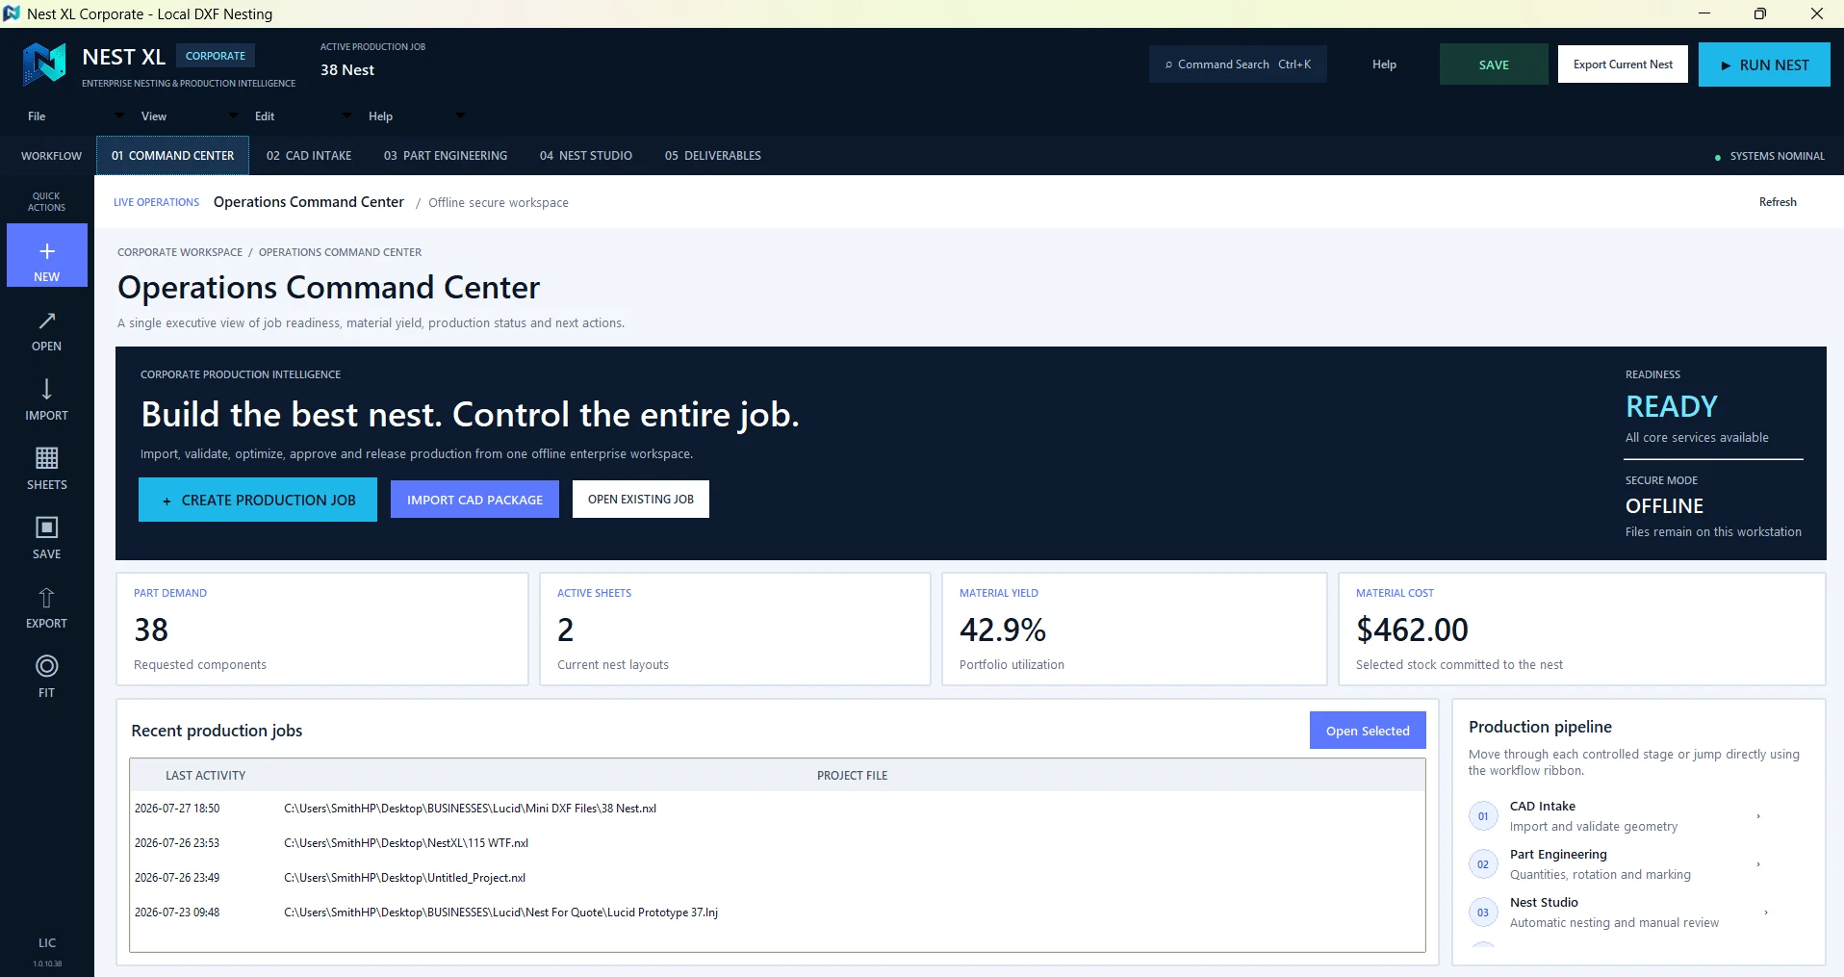Select the Untitled_Project.nxl recent job row

click(x=778, y=878)
